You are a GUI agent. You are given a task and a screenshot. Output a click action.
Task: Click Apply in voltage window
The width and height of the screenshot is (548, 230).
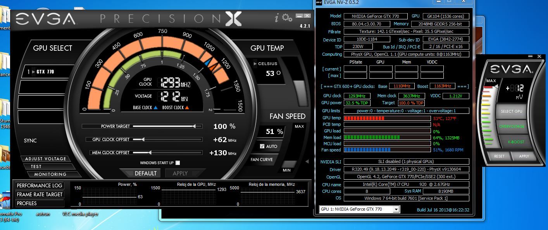524,156
